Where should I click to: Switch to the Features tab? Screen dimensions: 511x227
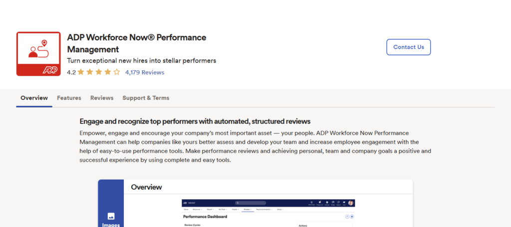pos(69,98)
